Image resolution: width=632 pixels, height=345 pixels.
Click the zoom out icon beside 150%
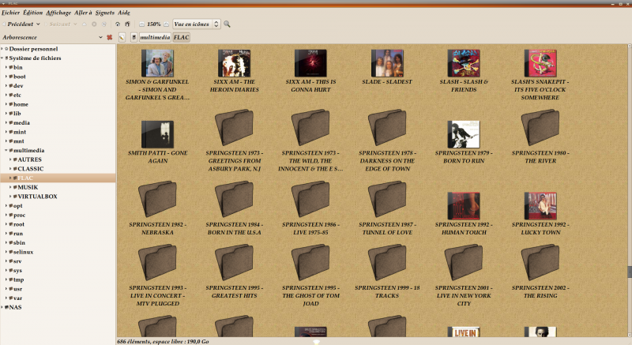tap(142, 24)
